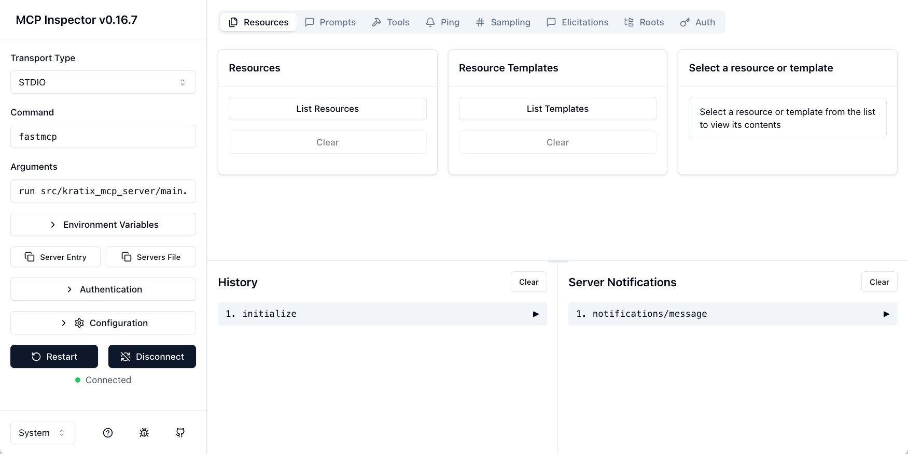Select the Resources tab
908x454 pixels.
pyautogui.click(x=259, y=22)
